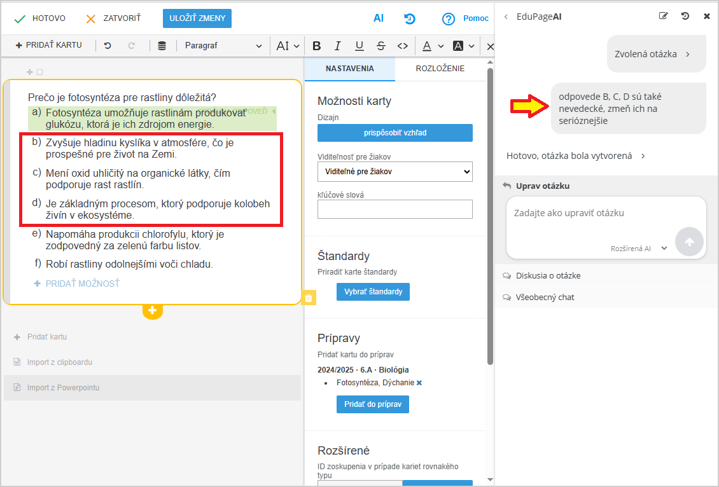The image size is (719, 487).
Task: Click the new chat edit icon in EduPageAI
Action: click(664, 17)
